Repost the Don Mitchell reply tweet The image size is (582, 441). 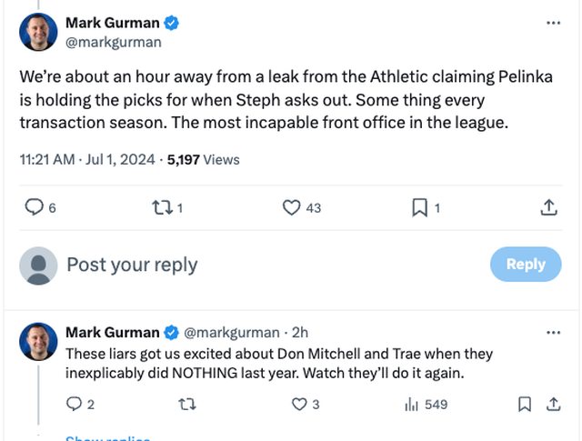point(187,404)
